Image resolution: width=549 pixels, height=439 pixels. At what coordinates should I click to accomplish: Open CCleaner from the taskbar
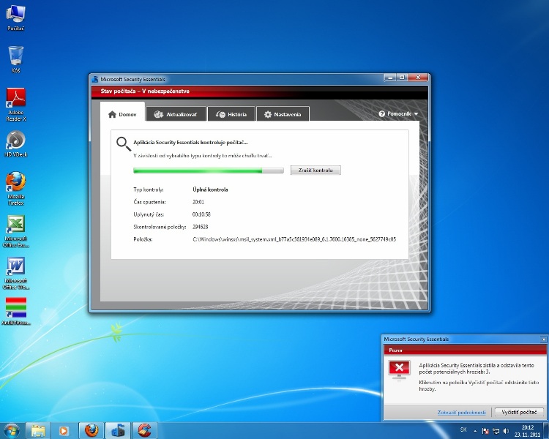144,431
